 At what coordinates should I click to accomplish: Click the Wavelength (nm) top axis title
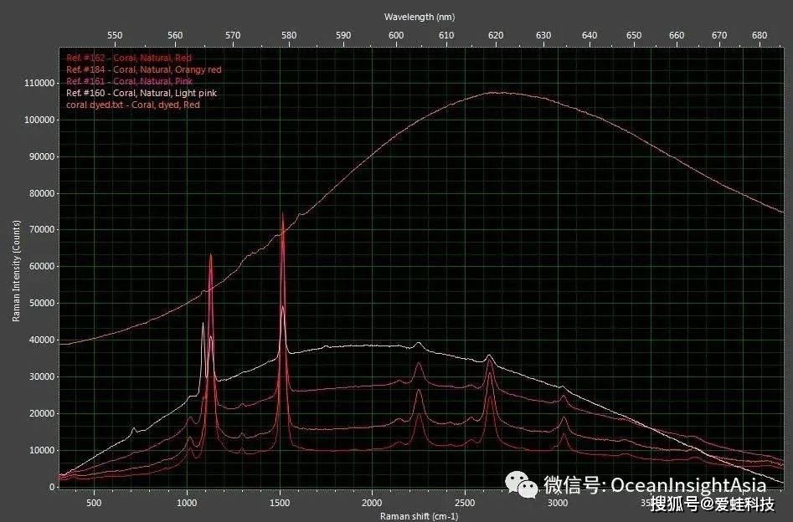(419, 17)
